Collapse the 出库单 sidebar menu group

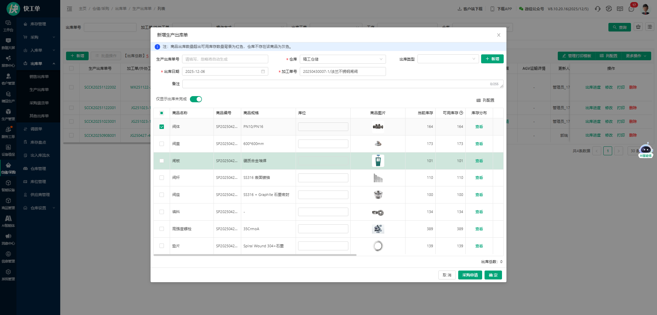[x=38, y=64]
